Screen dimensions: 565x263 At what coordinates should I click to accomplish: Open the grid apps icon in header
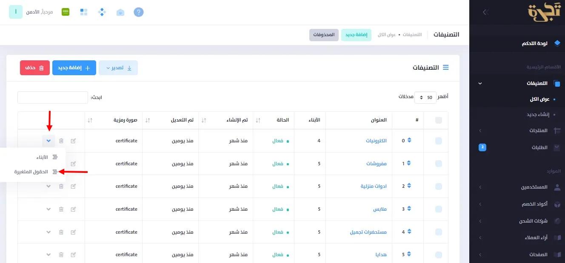point(84,12)
